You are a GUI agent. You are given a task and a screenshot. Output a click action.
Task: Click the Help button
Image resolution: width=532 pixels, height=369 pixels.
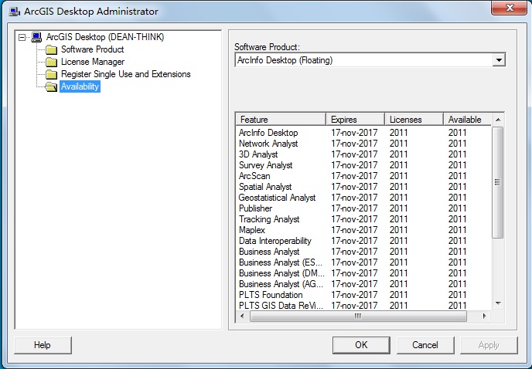(43, 345)
